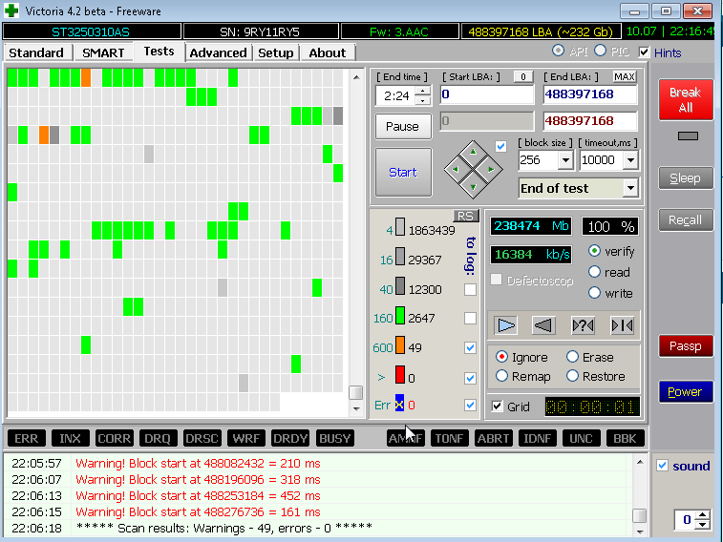
Task: Click the ABRT status indicator
Action: (x=494, y=438)
